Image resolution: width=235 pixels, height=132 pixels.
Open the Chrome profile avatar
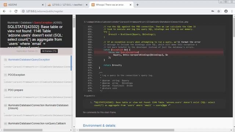226,11
